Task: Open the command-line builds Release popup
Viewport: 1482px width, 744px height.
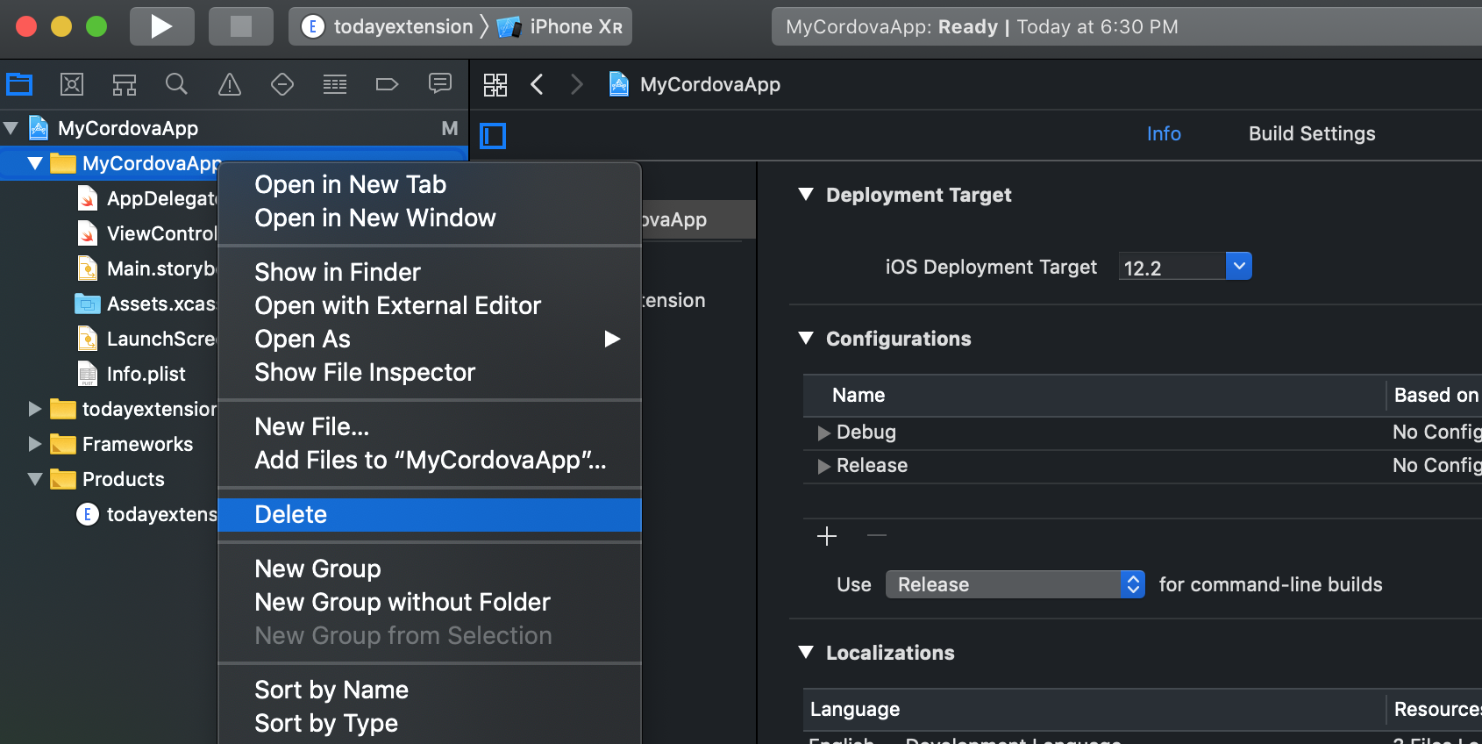Action: coord(1015,584)
